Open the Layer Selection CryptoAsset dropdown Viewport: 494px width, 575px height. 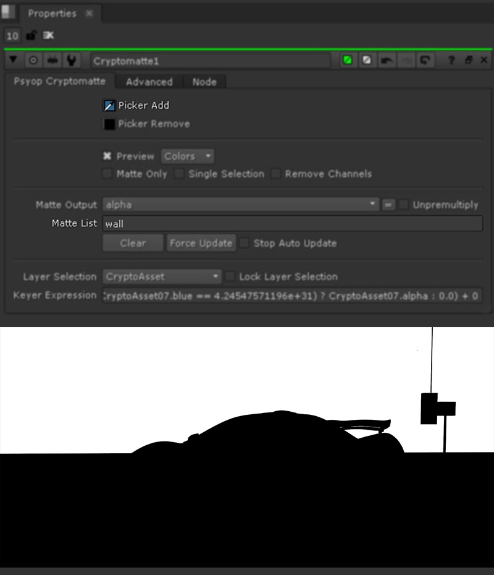coord(162,276)
